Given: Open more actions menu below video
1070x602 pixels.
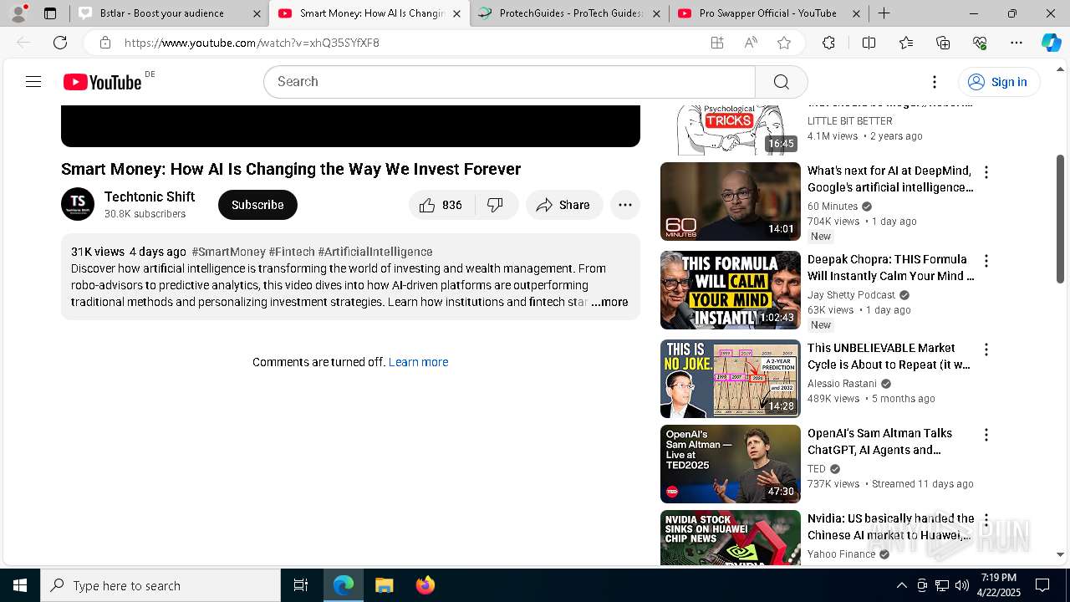Looking at the screenshot, I should (x=624, y=205).
